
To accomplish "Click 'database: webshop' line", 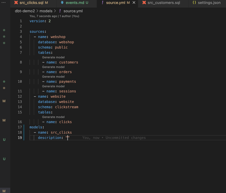I will click(x=56, y=42).
